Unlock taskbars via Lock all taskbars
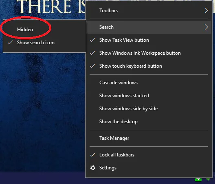The width and height of the screenshot is (215, 184). [149, 155]
